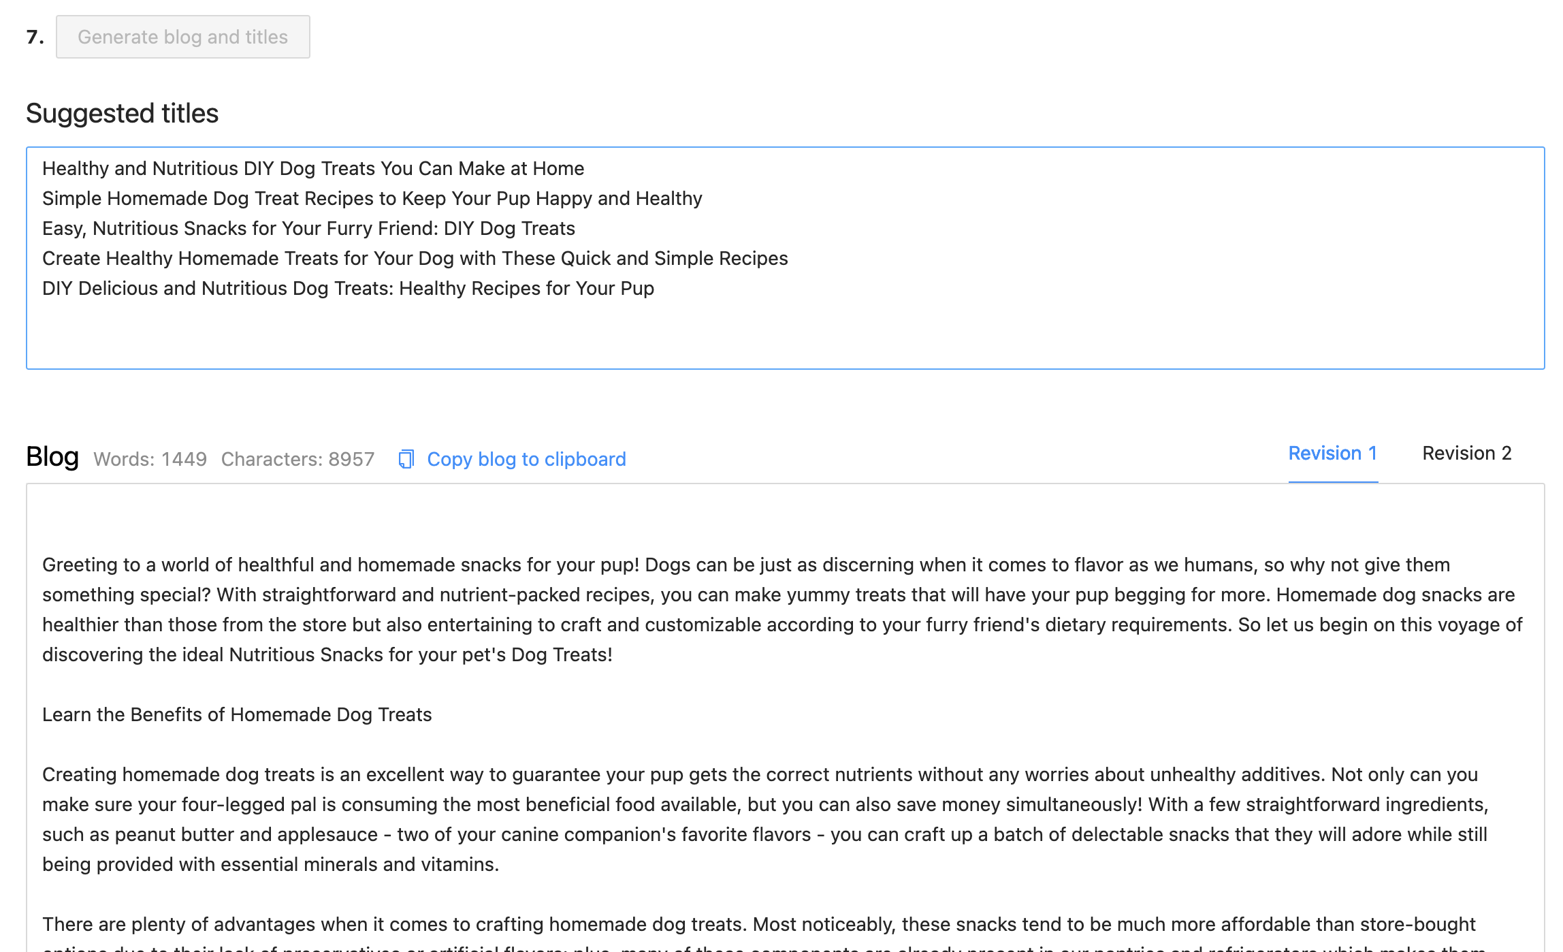Click the title 'Healthy and Nutritious DIY Dog Treats'
The width and height of the screenshot is (1563, 952).
(313, 168)
